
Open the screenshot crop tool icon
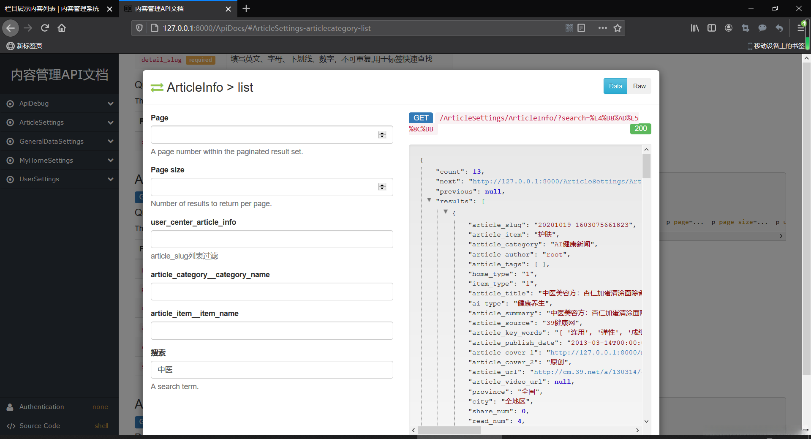pos(746,28)
